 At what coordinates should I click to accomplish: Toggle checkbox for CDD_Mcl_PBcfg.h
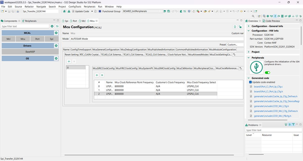click(x=251, y=116)
